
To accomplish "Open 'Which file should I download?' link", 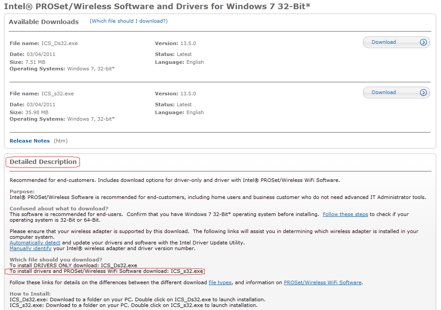I will (x=128, y=21).
